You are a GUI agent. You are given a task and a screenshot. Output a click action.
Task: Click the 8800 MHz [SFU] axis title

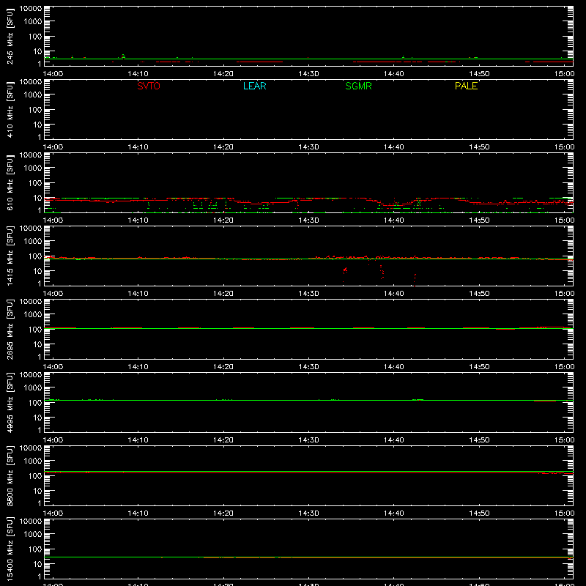coord(10,475)
